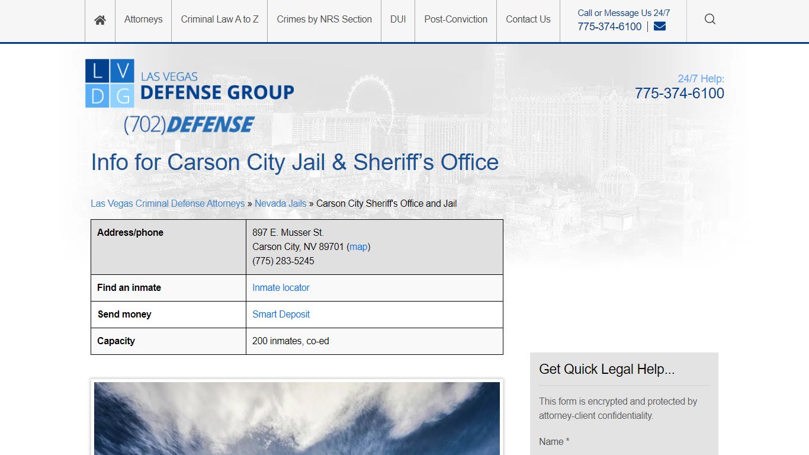809x455 pixels.
Task: Click the Las Vegas Defense Group wordmark
Action: (217, 86)
